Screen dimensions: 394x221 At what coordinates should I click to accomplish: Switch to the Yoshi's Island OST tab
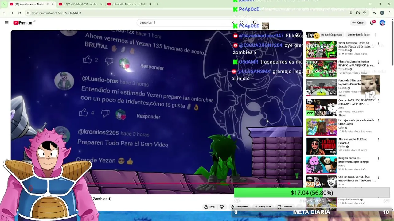click(80, 4)
